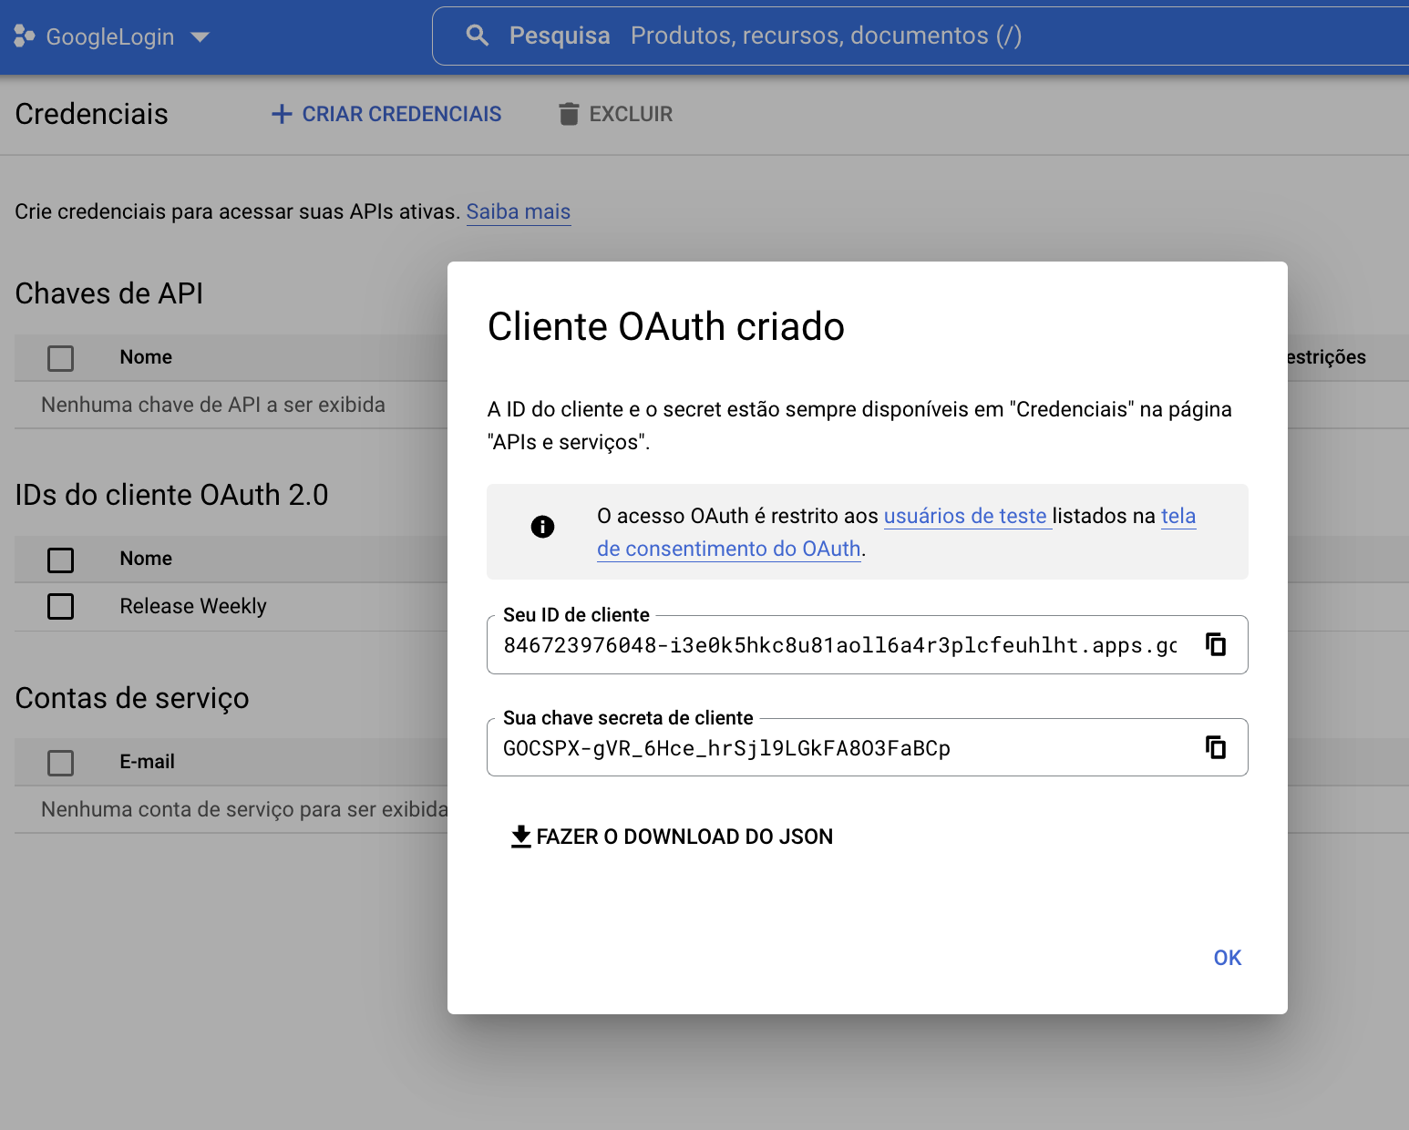The width and height of the screenshot is (1409, 1130).
Task: Tick the select-all checkbox in Chaves de API
Action: tap(60, 358)
